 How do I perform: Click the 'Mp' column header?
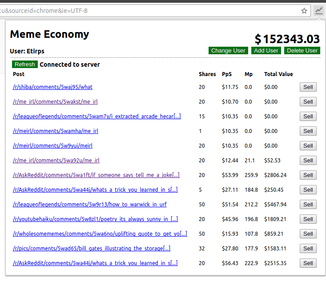249,74
